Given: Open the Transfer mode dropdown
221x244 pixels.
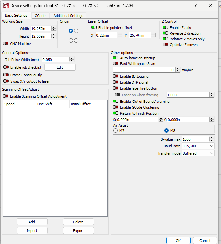Looking at the screenshot, I should pyautogui.click(x=198, y=153).
